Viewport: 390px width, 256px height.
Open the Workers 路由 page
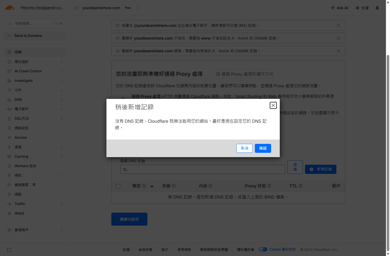[35, 166]
